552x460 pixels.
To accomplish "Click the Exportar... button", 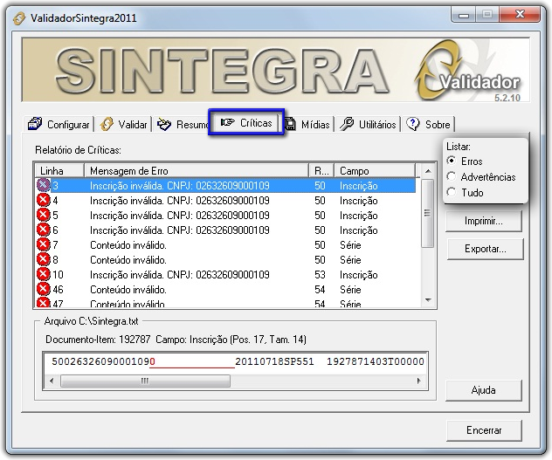I will (485, 249).
